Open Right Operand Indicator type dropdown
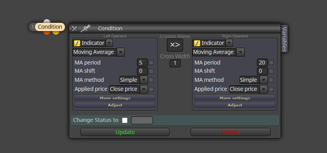The image size is (327, 153). 229,43
